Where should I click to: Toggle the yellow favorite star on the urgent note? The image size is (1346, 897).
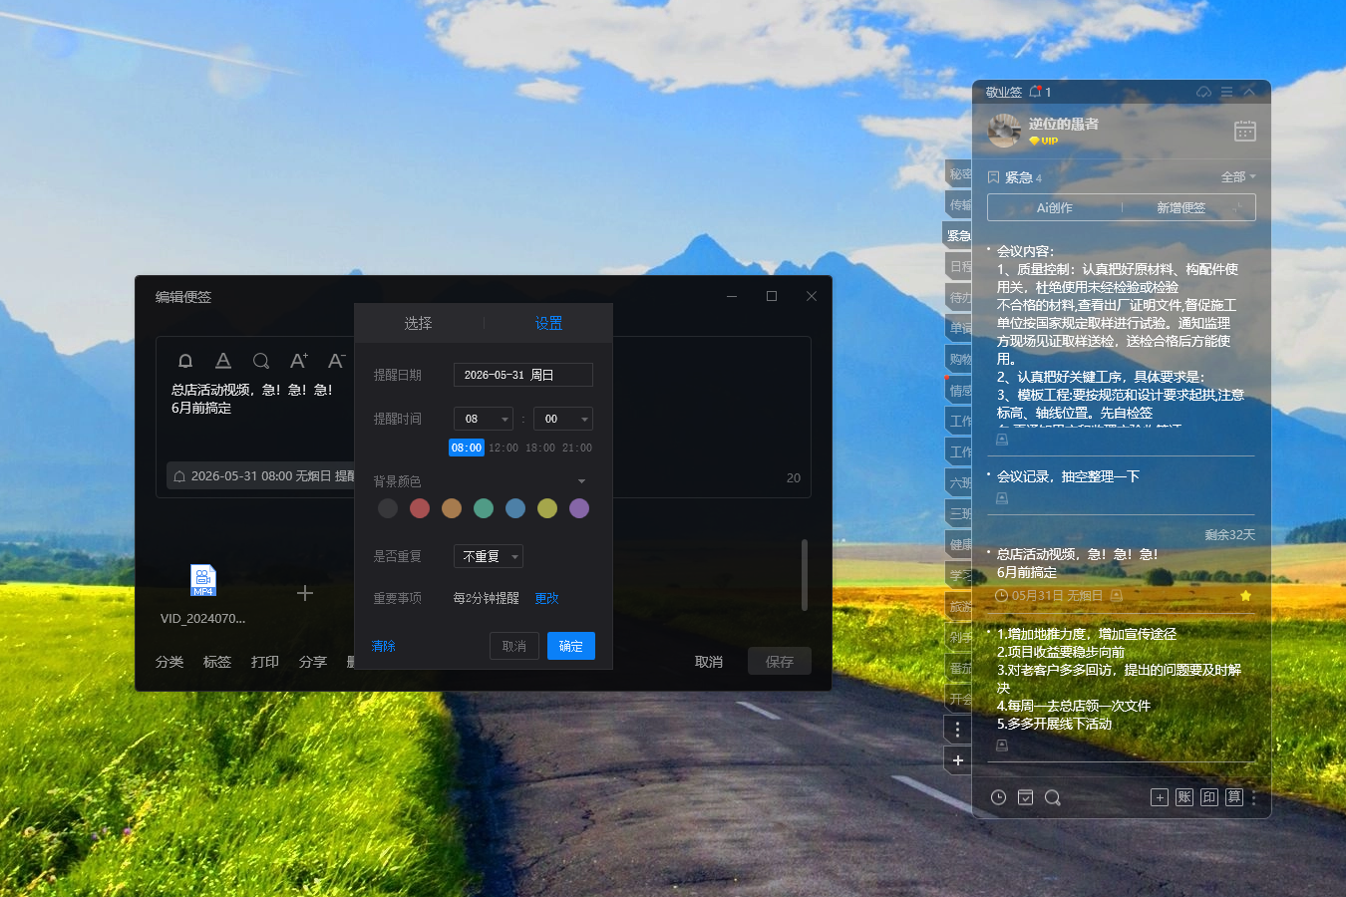[1244, 596]
